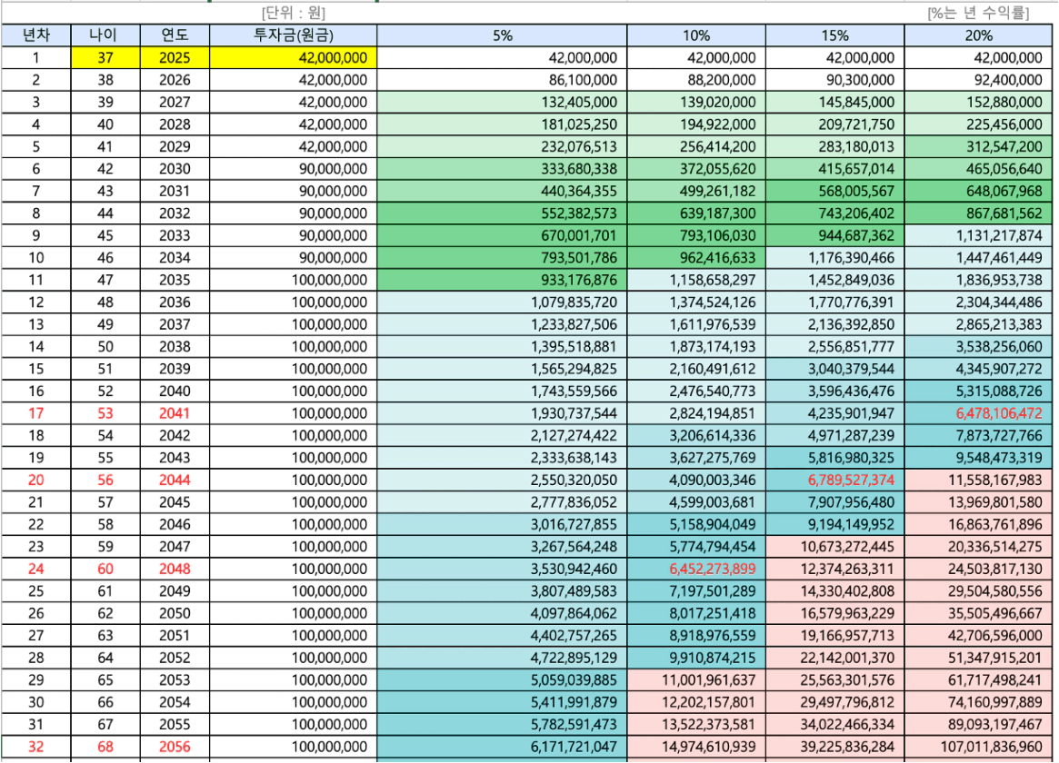Click cell 2,127,274,422
Image resolution: width=1059 pixels, height=763 pixels.
pos(502,437)
